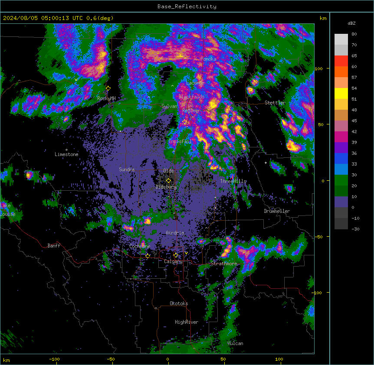Select the light gray swatch between 80 and 70
Image resolution: width=374 pixels, height=365 pixels.
coord(341,39)
